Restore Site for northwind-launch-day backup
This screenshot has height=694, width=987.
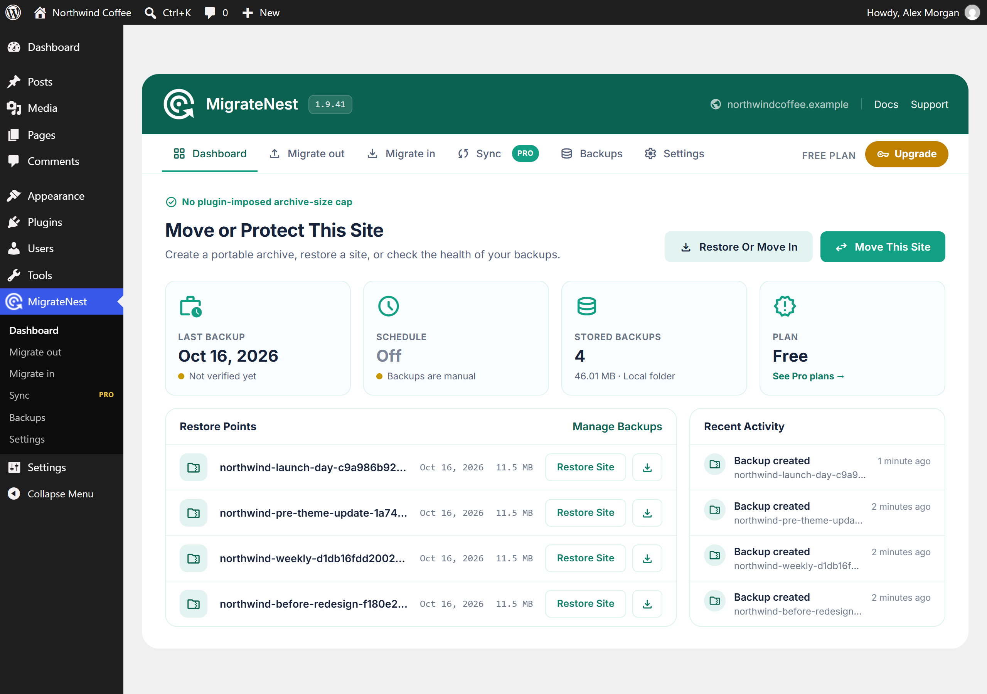point(585,467)
